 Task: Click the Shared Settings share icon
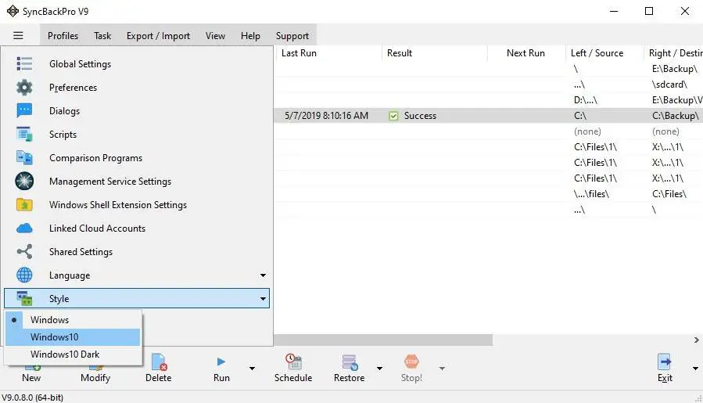[24, 252]
